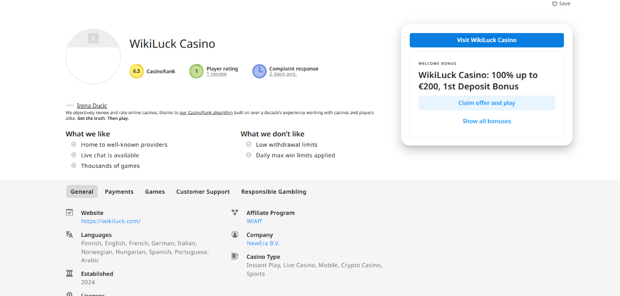Click the Established building icon

click(70, 273)
